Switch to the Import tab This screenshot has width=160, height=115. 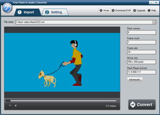[x=28, y=12]
